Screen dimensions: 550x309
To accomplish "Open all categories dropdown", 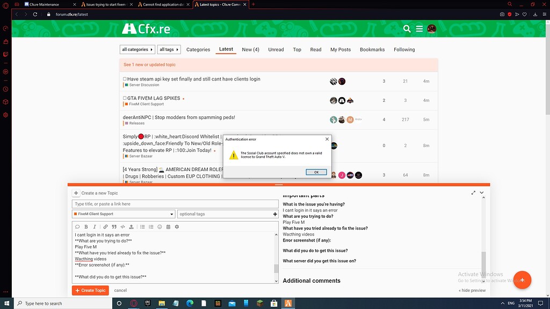I will 137,49.
